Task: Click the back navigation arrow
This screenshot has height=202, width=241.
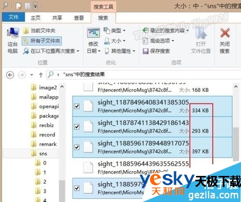Action: coord(10,75)
